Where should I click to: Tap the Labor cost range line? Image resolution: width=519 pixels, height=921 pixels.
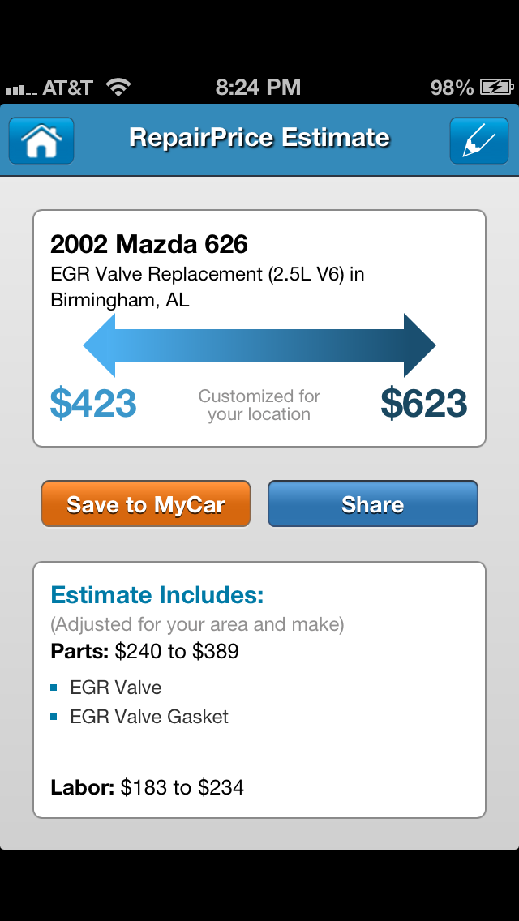pos(147,786)
